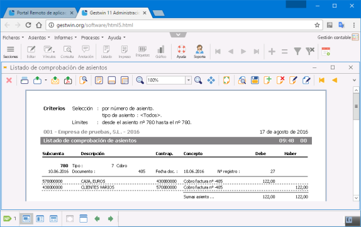Open Ayuda lifebuoy icon
Image resolution: width=361 pixels, height=227 pixels.
pyautogui.click(x=181, y=52)
